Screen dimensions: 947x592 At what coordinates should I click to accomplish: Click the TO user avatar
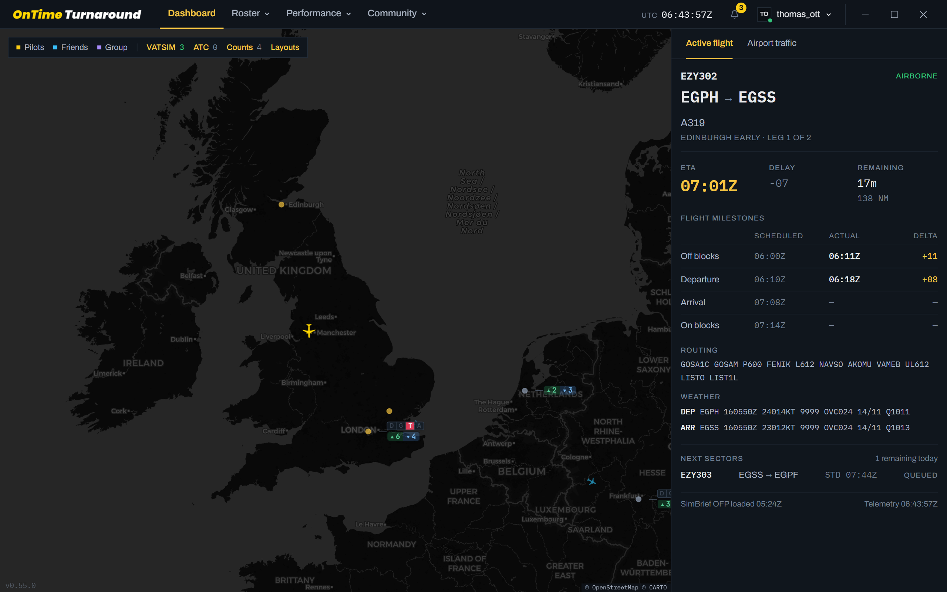[764, 14]
